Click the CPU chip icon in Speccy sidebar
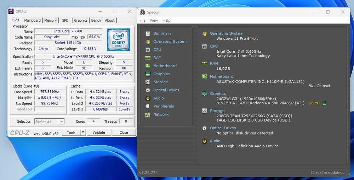This screenshot has width=354, height=180. pos(148,50)
